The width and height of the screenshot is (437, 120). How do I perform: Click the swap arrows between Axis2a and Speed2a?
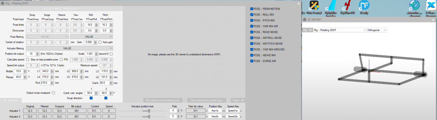(224, 116)
